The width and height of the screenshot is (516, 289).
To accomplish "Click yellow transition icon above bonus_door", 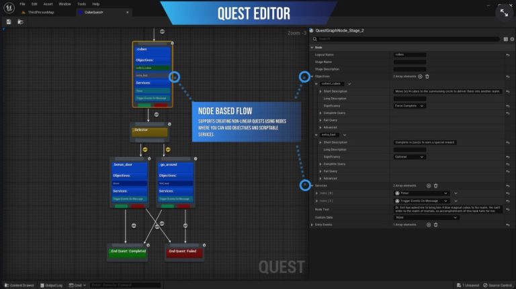I will 145,150.
